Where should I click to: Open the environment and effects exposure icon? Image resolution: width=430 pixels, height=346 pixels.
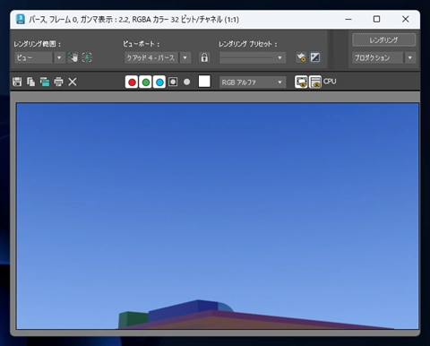315,57
